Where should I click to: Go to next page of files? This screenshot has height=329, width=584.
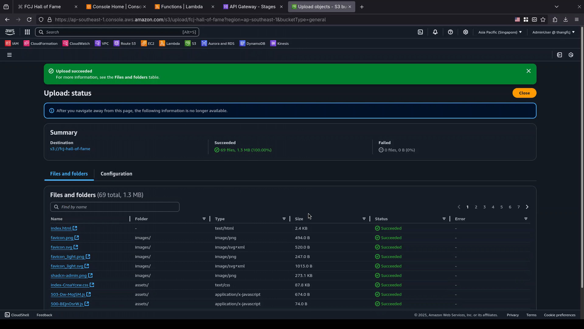[x=527, y=207]
